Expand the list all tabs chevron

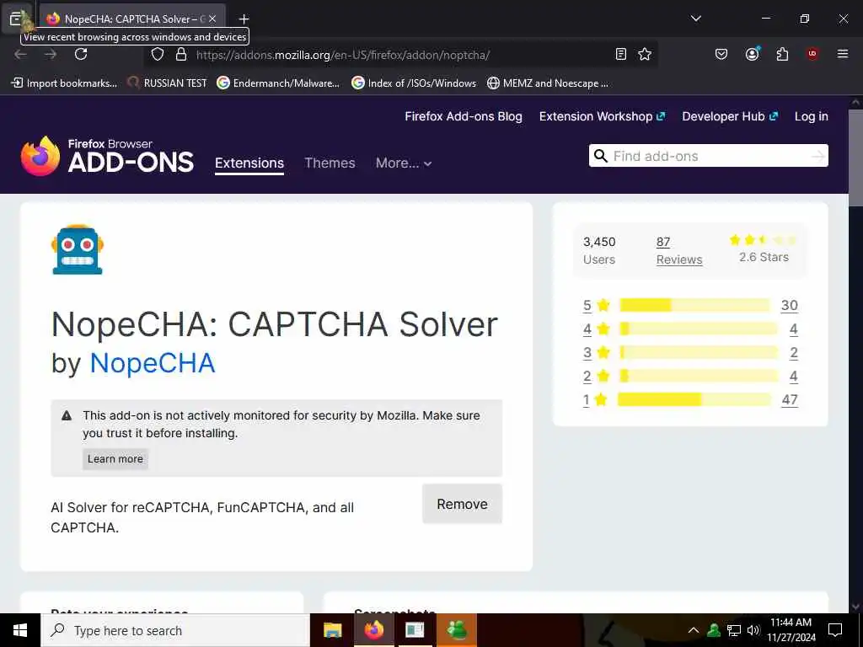pos(695,19)
